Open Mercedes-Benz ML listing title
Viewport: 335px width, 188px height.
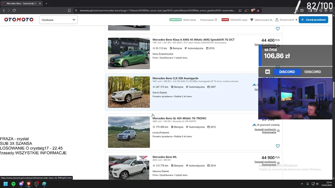tap(165, 157)
